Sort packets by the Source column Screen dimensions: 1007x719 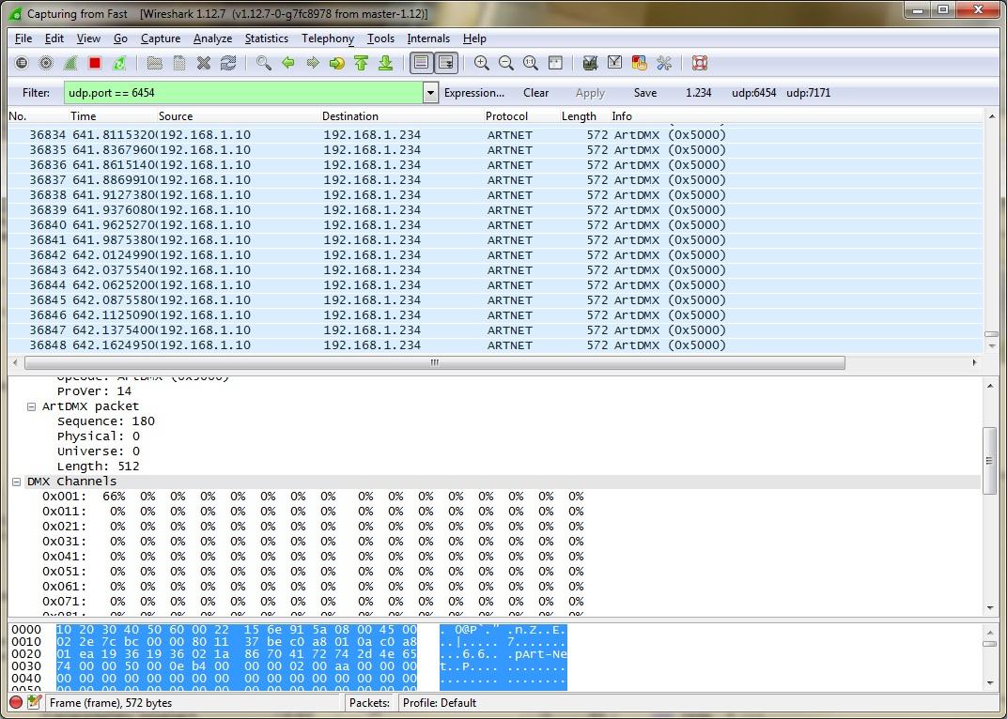coord(239,116)
